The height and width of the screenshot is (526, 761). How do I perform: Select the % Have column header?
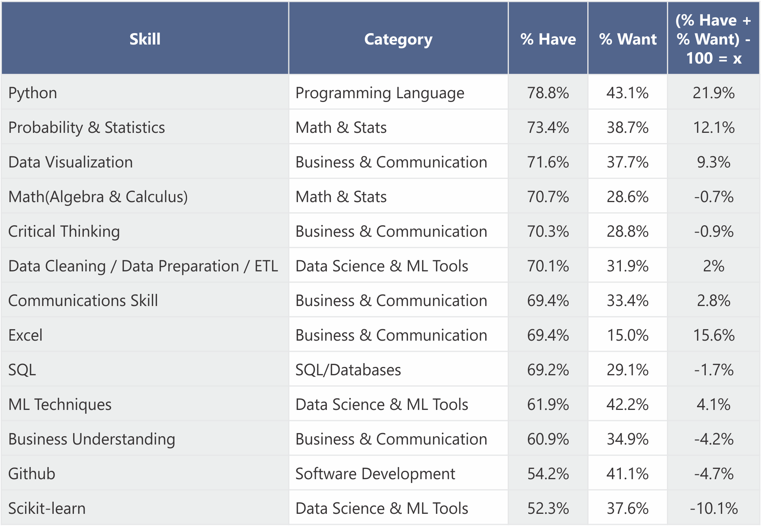click(548, 38)
